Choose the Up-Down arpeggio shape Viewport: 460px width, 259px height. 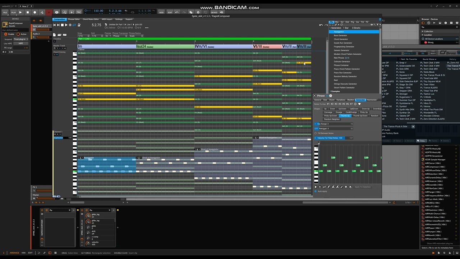342,109
